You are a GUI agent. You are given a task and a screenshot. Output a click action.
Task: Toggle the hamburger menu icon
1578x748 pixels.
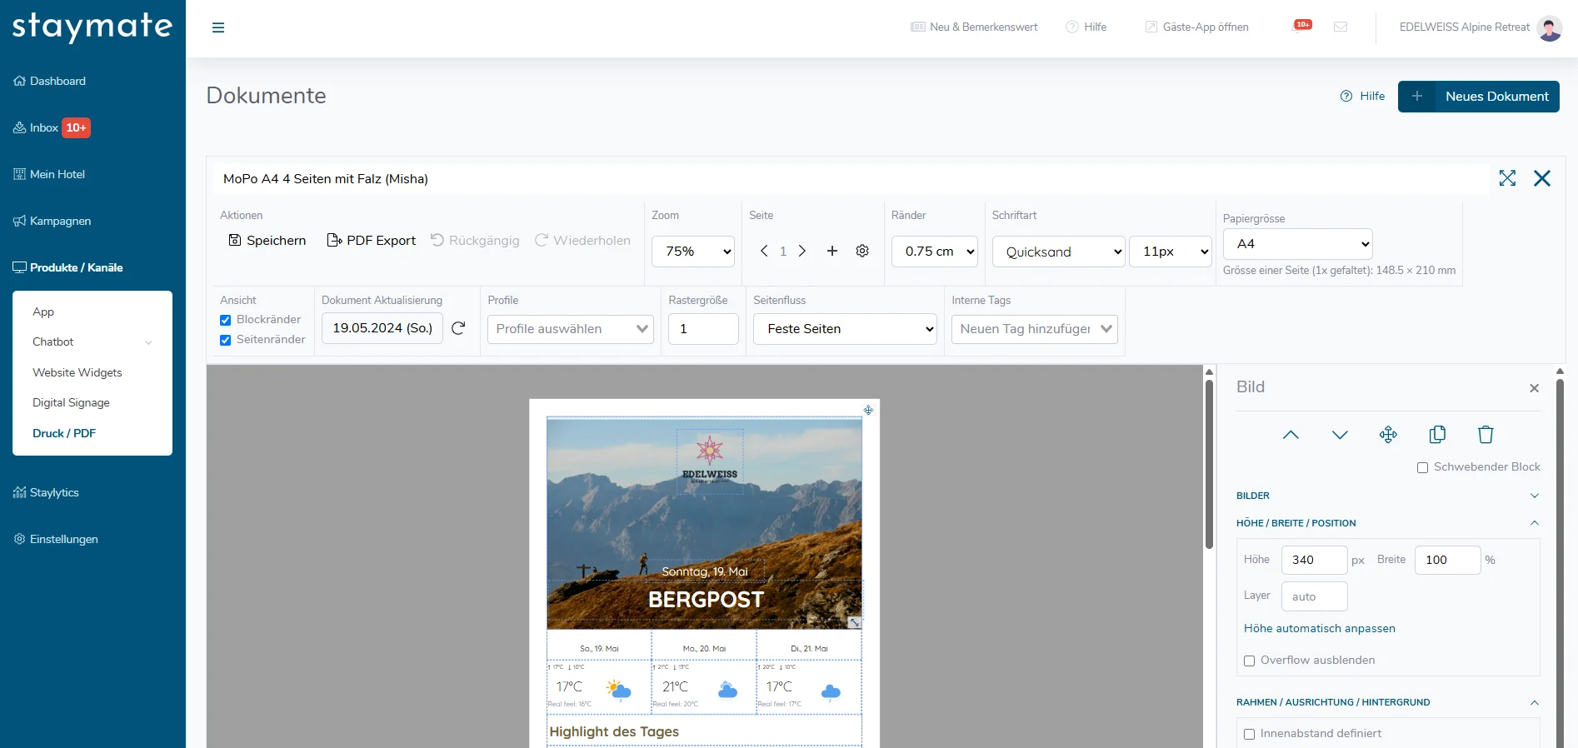click(218, 27)
